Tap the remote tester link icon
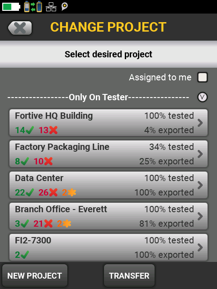This screenshot has width=217, height=289. (x=33, y=7)
